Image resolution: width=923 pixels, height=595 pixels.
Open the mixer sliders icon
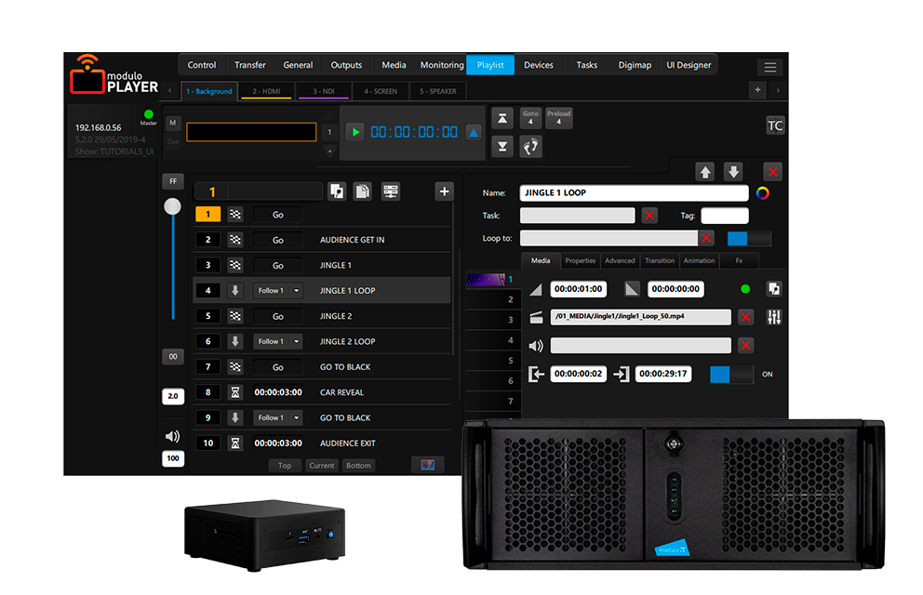coord(774,318)
